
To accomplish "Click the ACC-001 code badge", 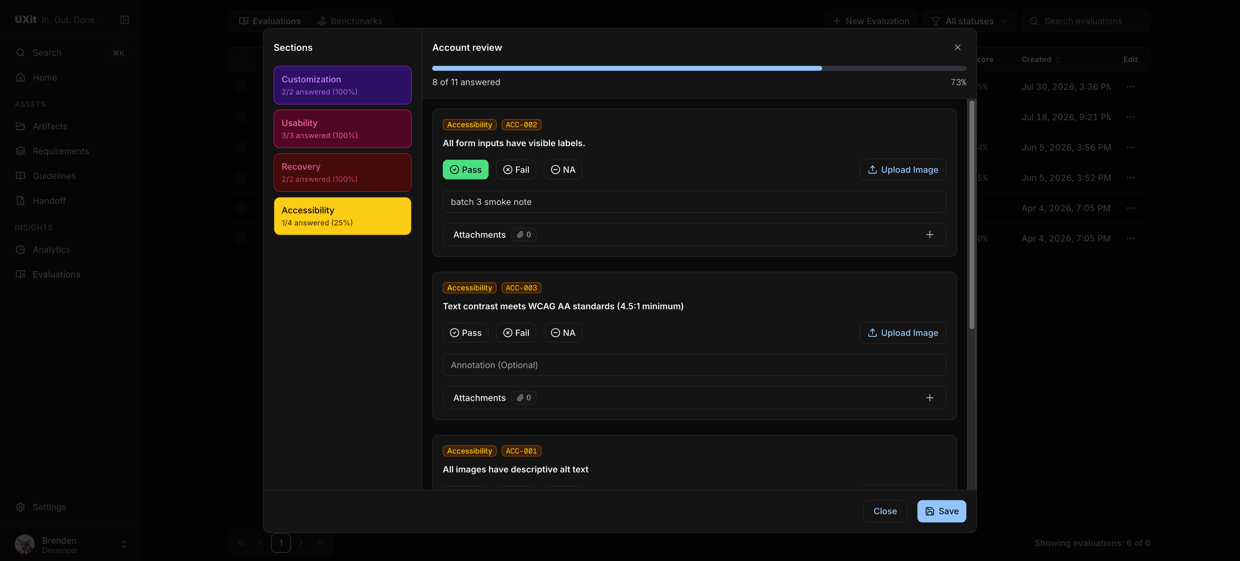I will click(x=521, y=451).
